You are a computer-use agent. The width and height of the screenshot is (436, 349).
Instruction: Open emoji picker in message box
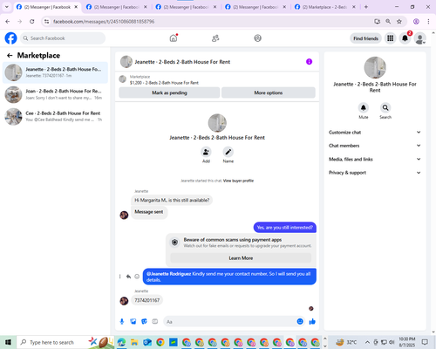click(300, 321)
